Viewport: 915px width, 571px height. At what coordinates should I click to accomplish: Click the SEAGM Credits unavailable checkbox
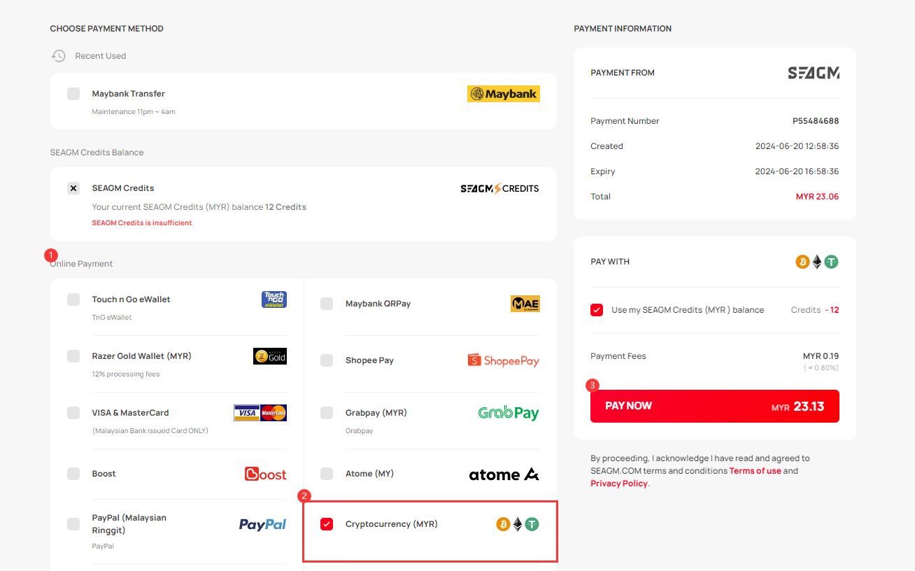[x=73, y=188]
